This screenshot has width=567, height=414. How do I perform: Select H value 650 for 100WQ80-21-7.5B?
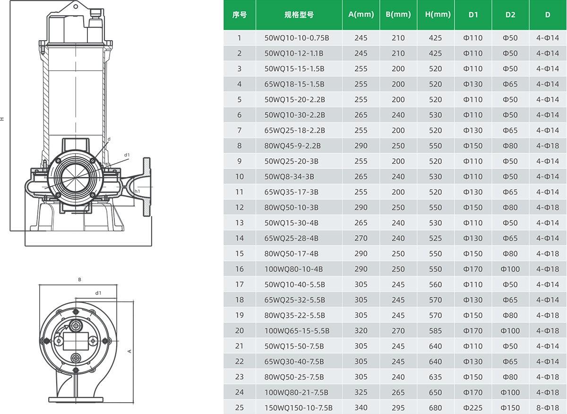click(x=436, y=393)
